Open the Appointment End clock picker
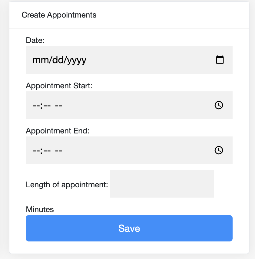 (x=219, y=150)
